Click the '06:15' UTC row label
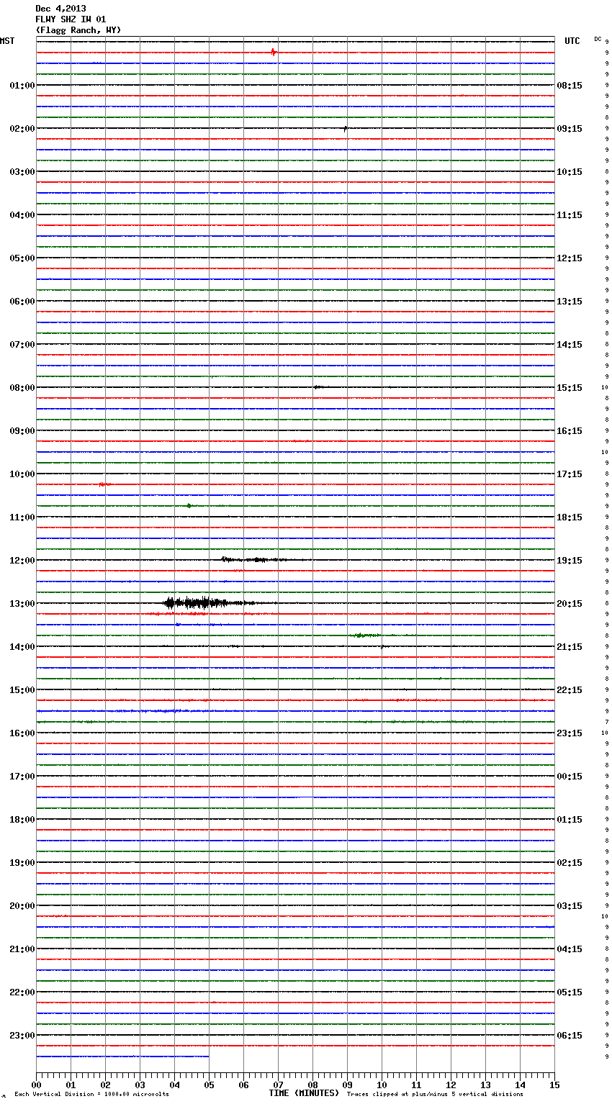This screenshot has width=612, height=1104. [570, 1036]
